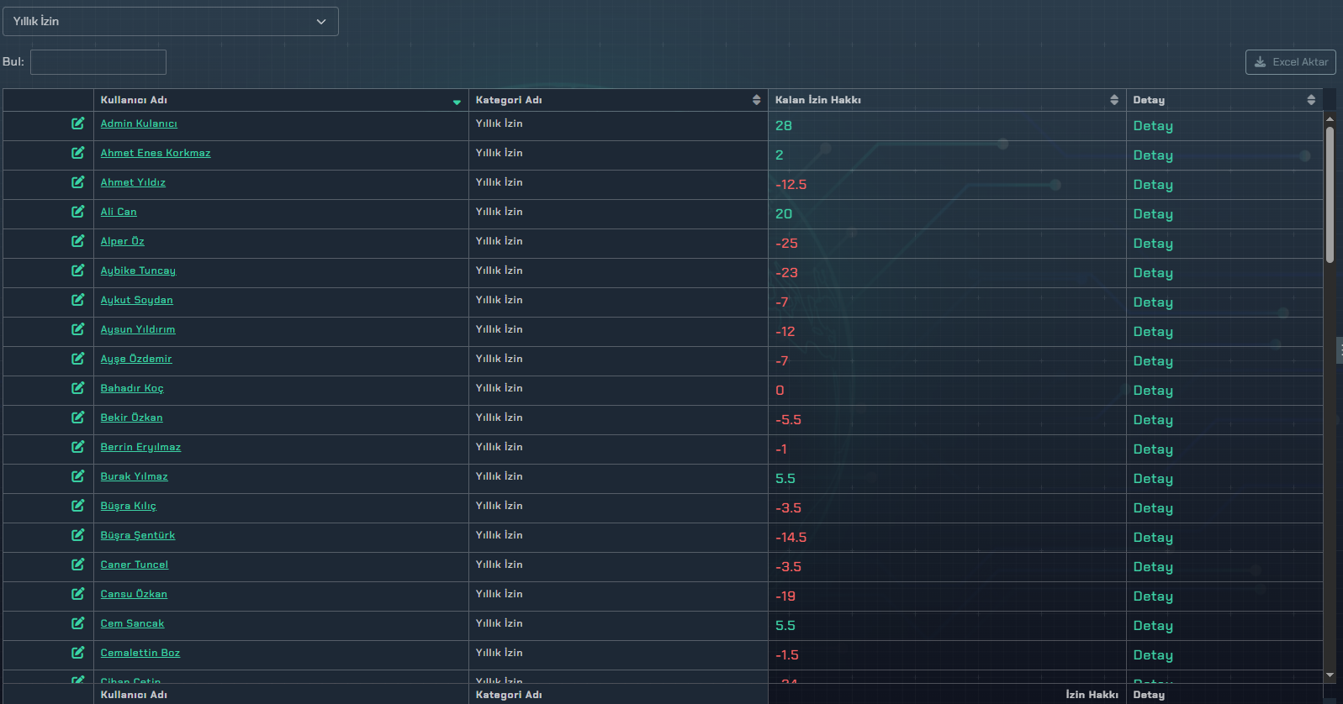Edit the Aykut Soydan row via pencil icon
The height and width of the screenshot is (704, 1343).
pos(77,300)
